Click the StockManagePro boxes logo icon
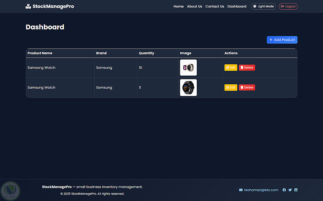Screen dimensions: 323x201 28,6
